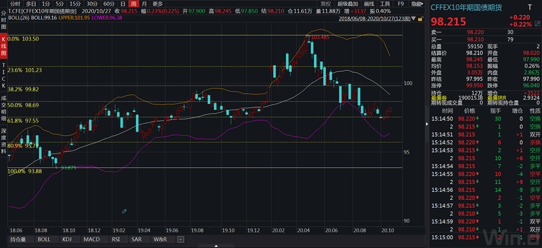Show the BOLL indicator tab
Viewport: 542px width, 248px height.
coord(44,239)
